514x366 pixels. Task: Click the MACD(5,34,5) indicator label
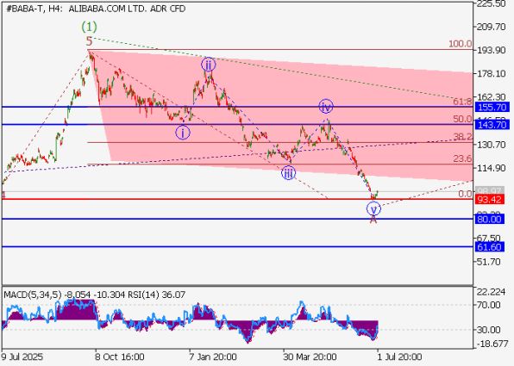[33, 295]
